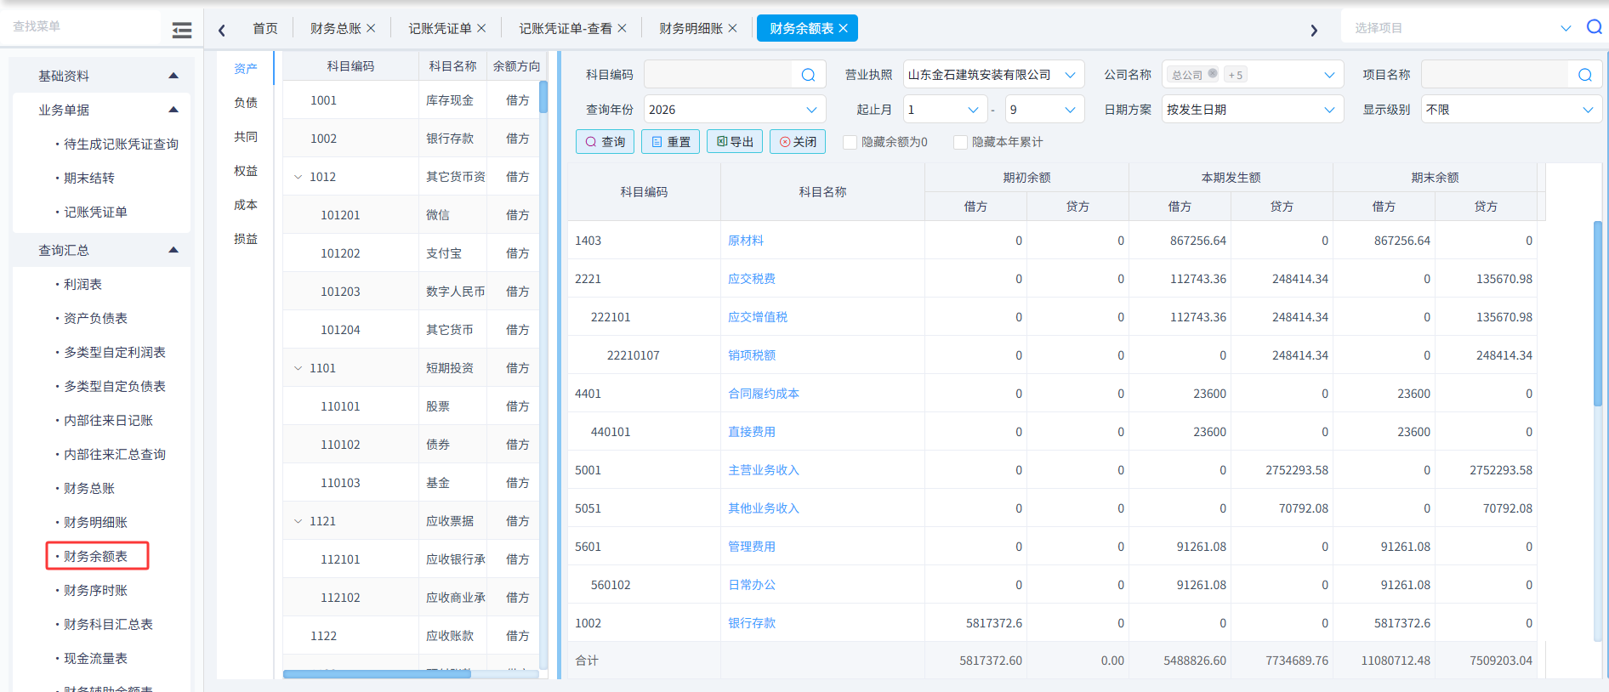Image resolution: width=1609 pixels, height=692 pixels.
Task: Close the 财务余额表 tab
Action: tap(843, 28)
